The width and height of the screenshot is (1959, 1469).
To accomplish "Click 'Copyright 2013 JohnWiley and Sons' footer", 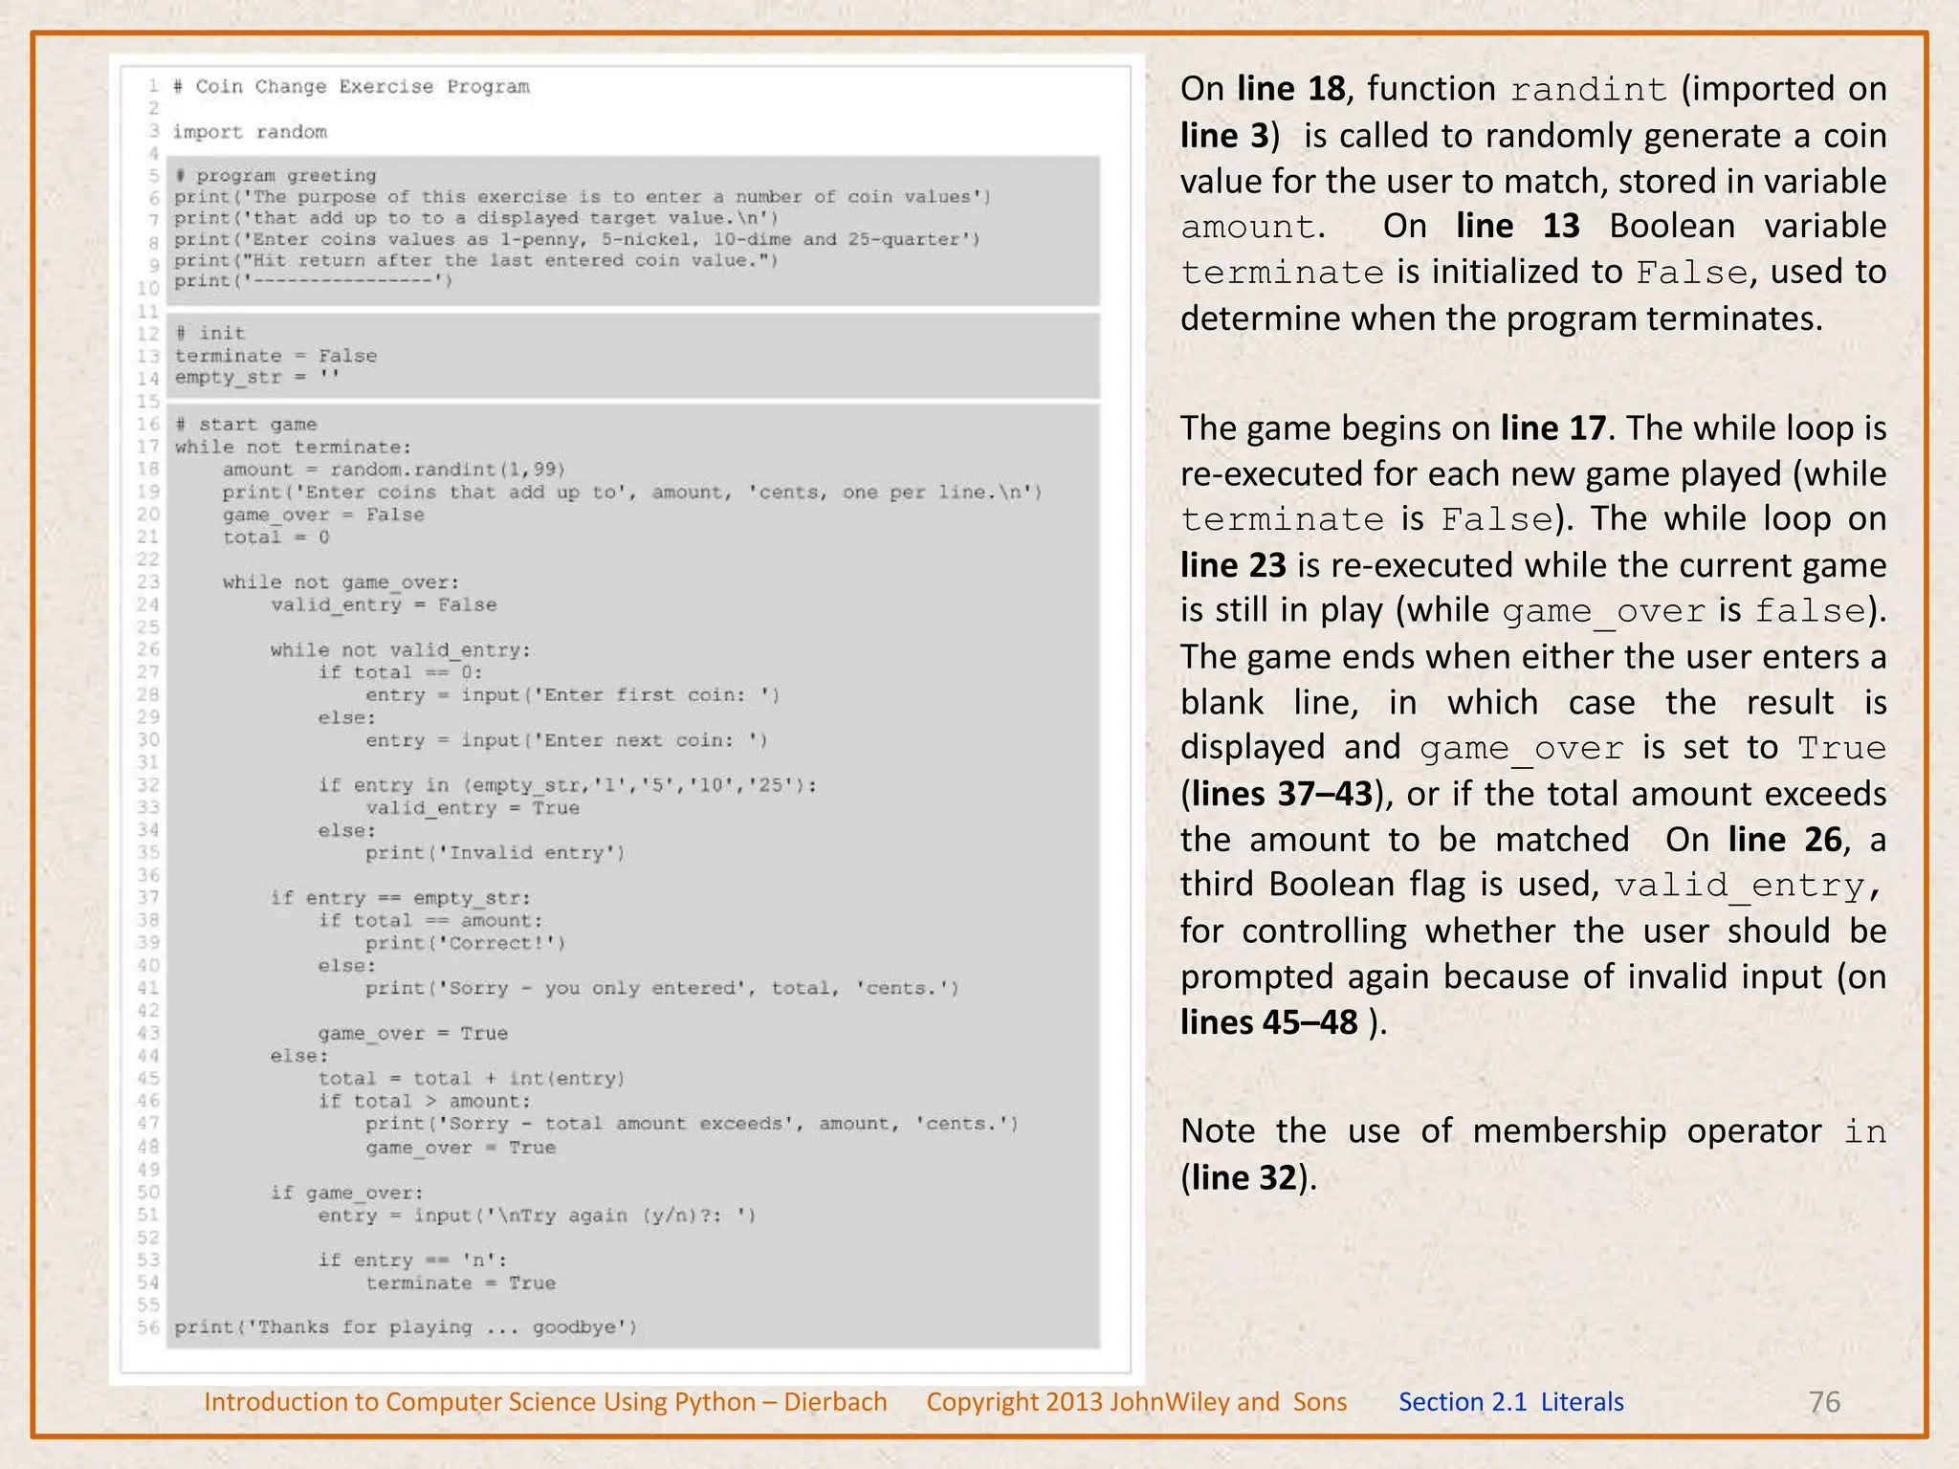I will [1136, 1402].
